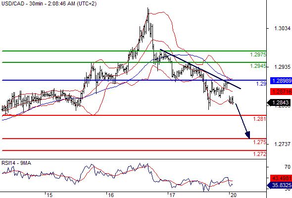Click the date marker 17 on time axis
Image resolution: width=292 pixels, height=198 pixels.
pyautogui.click(x=172, y=195)
